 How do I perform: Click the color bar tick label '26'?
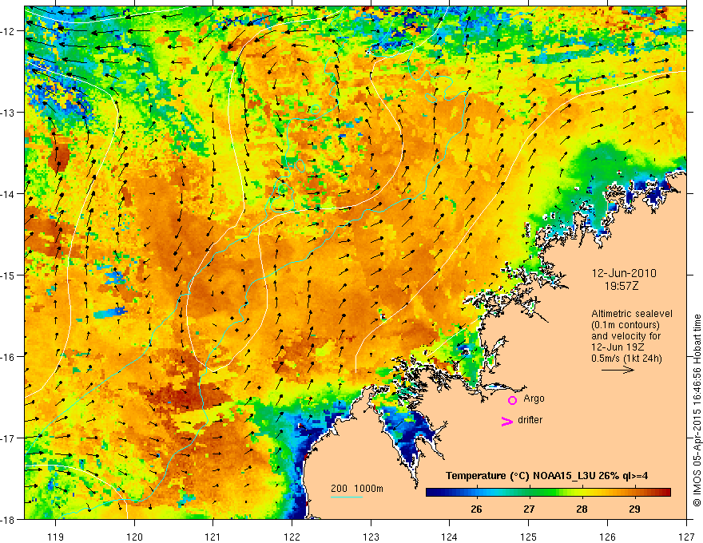(x=476, y=509)
